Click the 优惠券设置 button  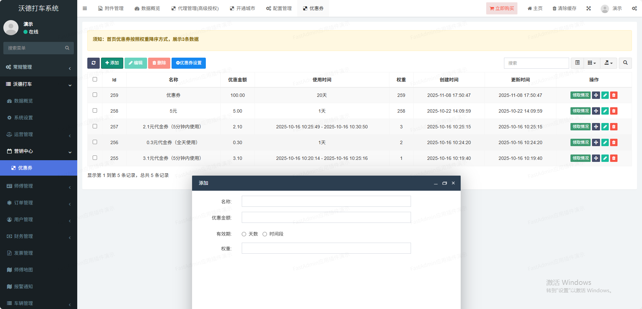pyautogui.click(x=189, y=63)
